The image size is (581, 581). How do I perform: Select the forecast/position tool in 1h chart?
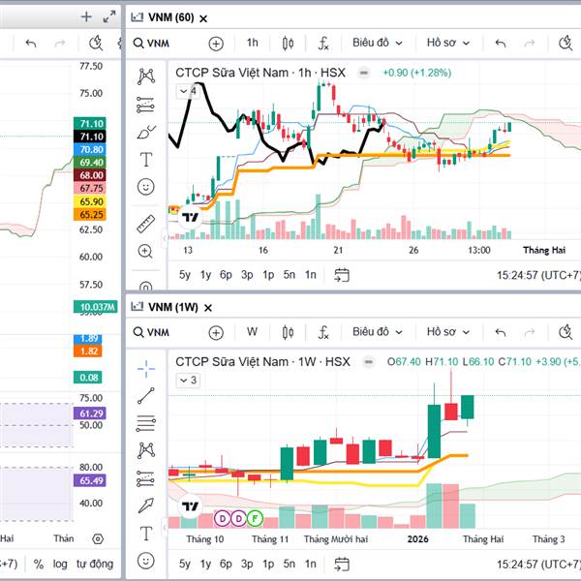click(x=145, y=105)
